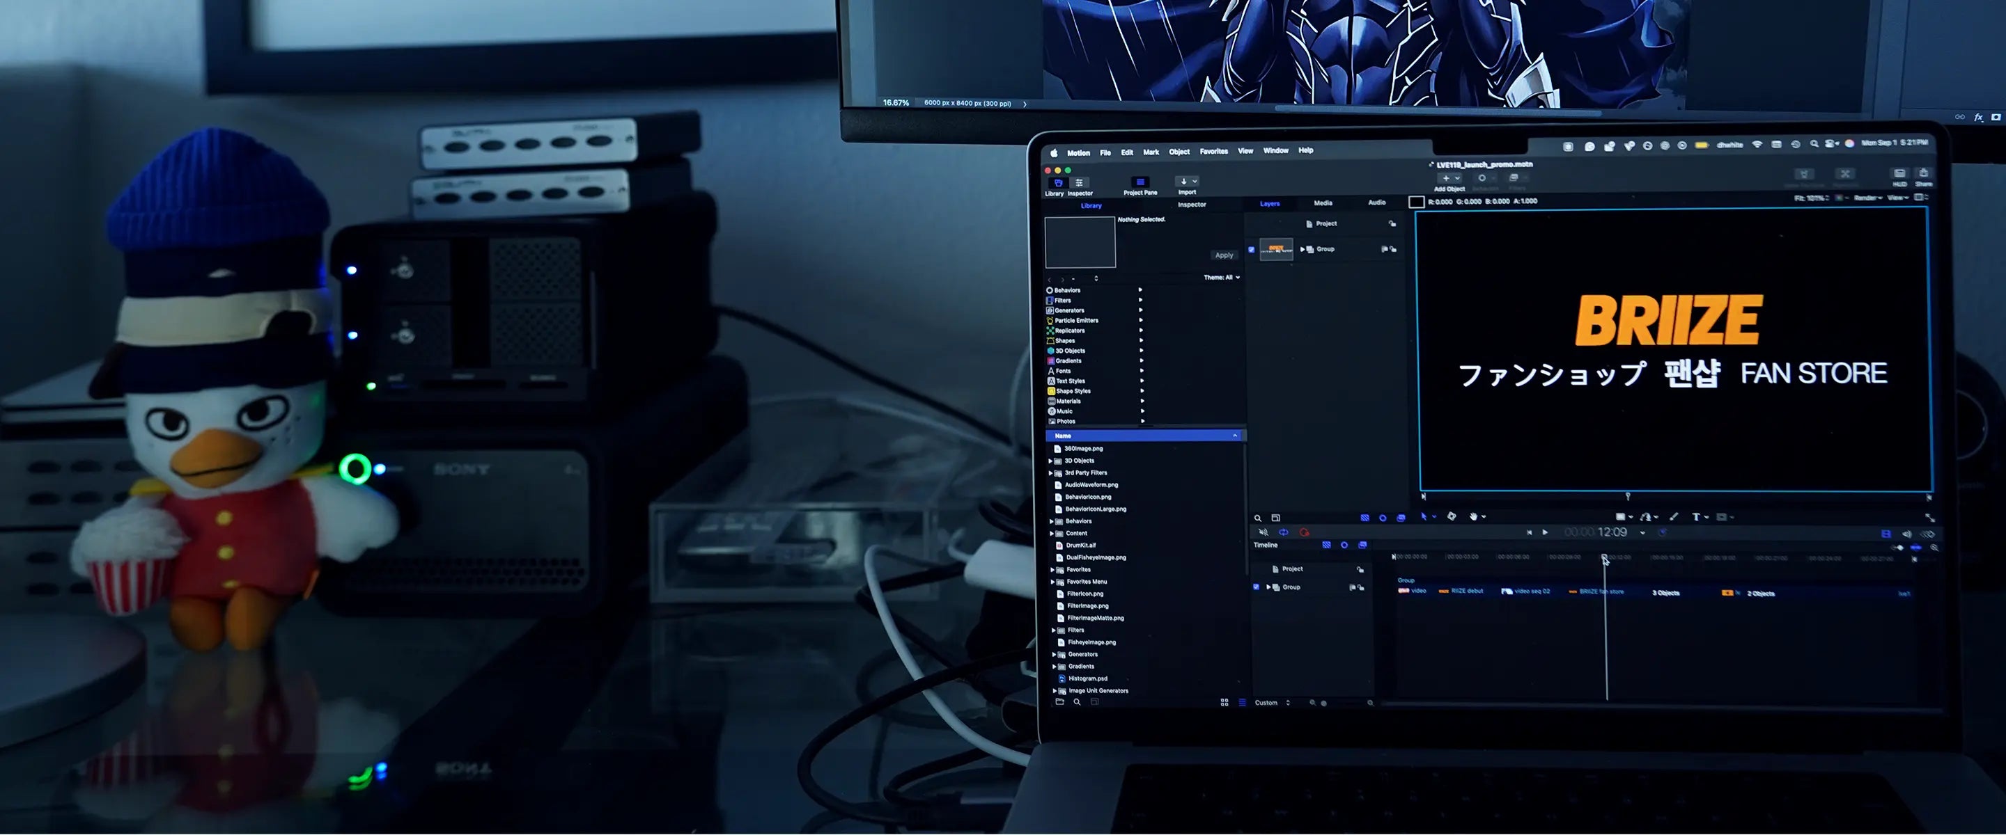
Task: Click the Adjust 3D Transform tool
Action: point(1452,517)
